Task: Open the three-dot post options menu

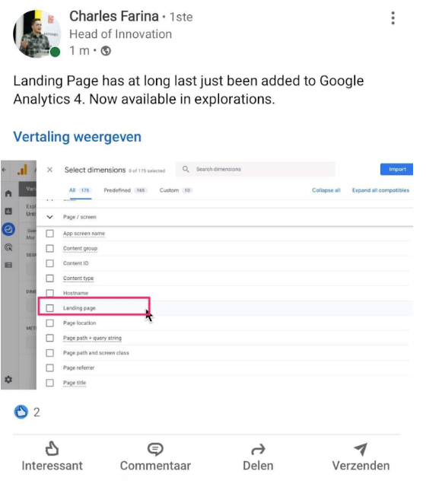Action: point(393,18)
